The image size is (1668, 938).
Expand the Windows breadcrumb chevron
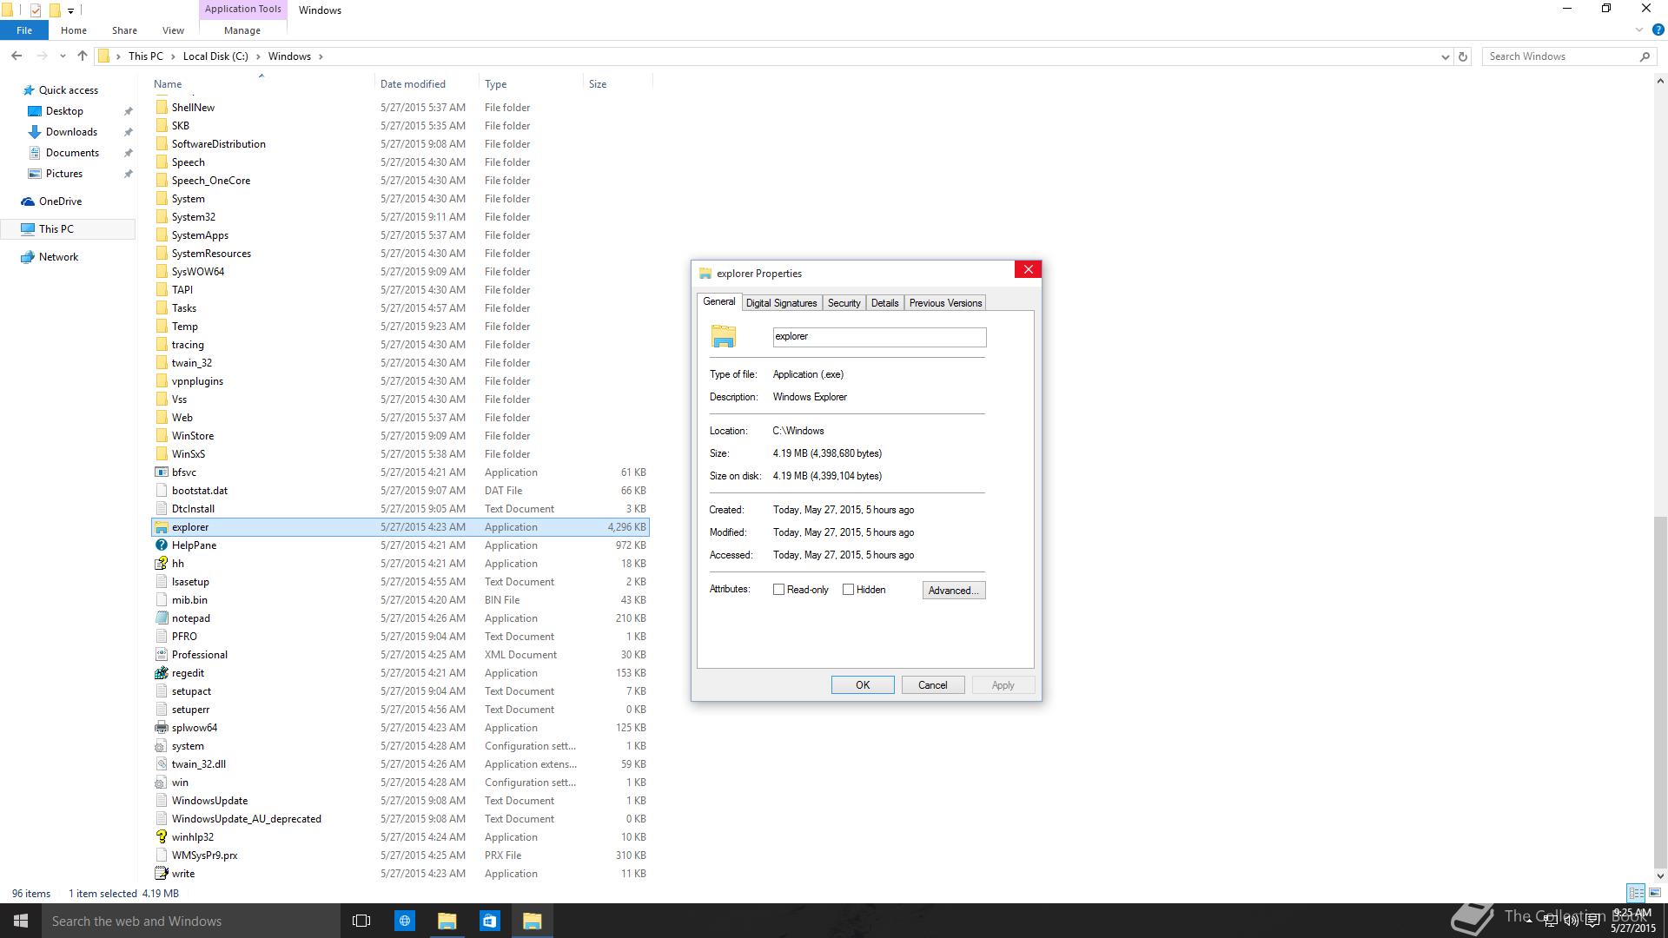coord(321,56)
